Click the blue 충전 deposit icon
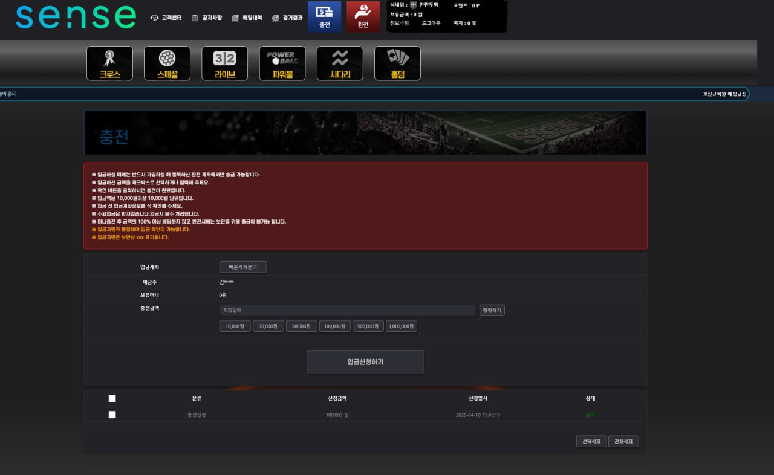 325,16
